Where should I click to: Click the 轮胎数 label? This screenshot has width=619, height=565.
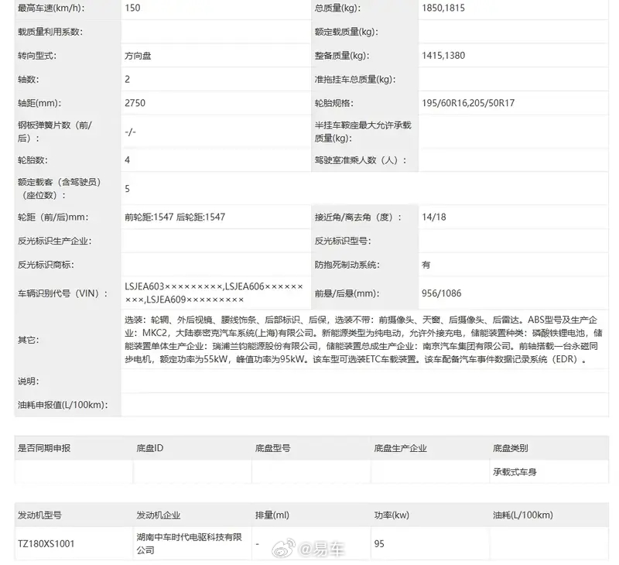pyautogui.click(x=32, y=160)
